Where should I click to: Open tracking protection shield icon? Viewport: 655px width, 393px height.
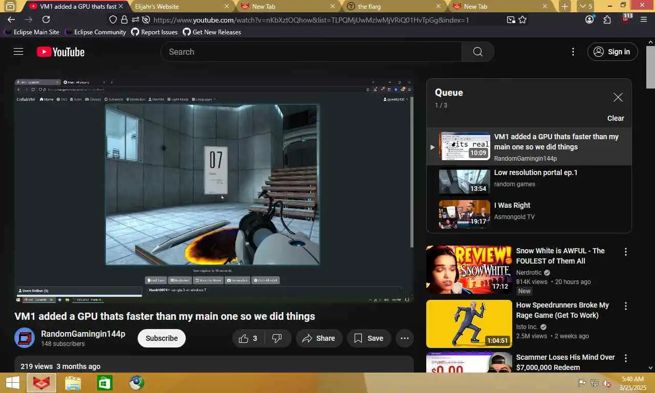tap(114, 20)
